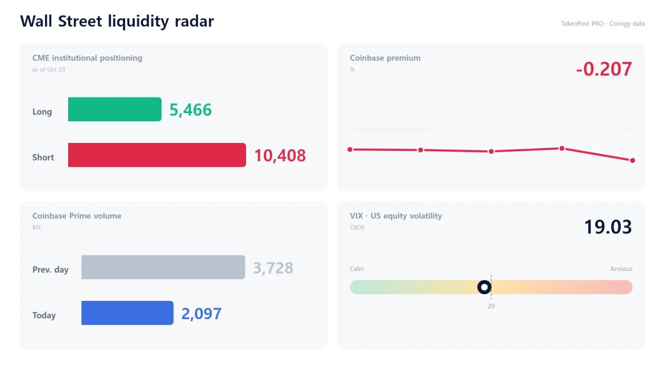Screen dimensions: 665x374
Task: Click the "Calm" gauge label
Action: (357, 269)
